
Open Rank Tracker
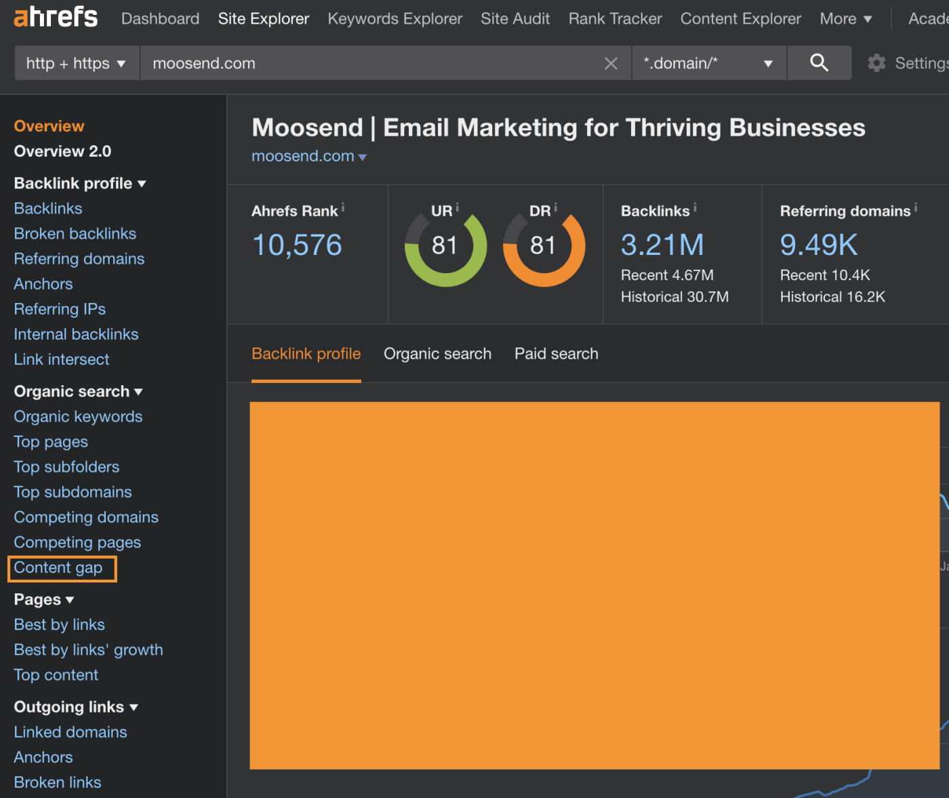click(615, 18)
